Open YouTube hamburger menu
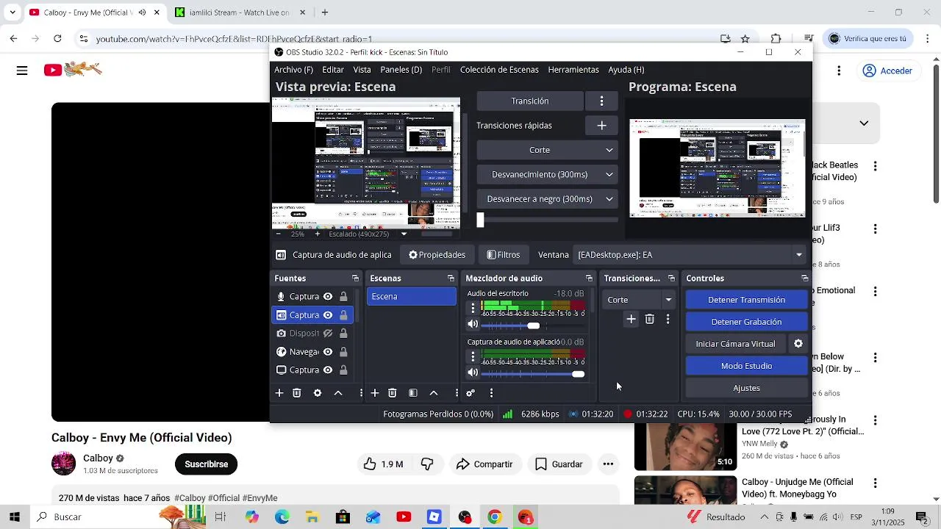The image size is (941, 529). point(22,71)
